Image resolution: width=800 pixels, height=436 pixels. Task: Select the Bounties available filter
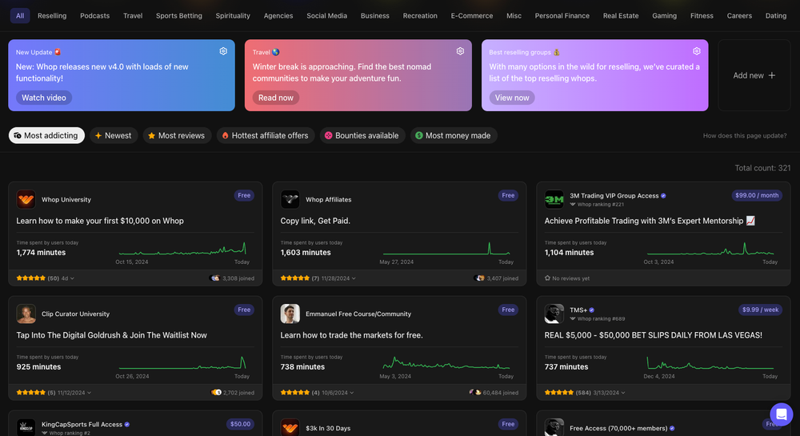pyautogui.click(x=362, y=136)
